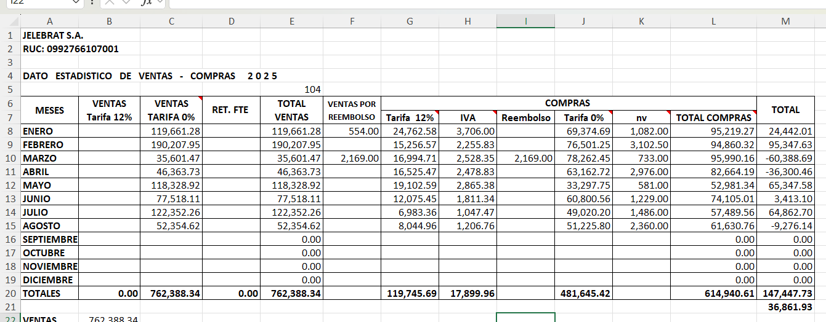The image size is (826, 322).
Task: Click the Insert Function fx icon
Action: tap(146, 2)
